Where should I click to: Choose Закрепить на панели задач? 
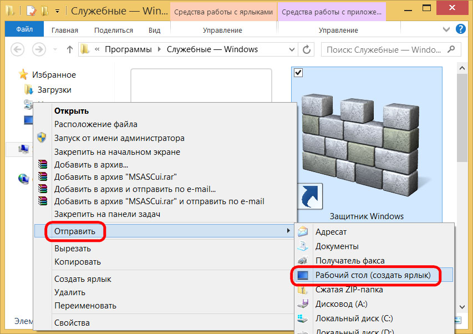pyautogui.click(x=164, y=214)
